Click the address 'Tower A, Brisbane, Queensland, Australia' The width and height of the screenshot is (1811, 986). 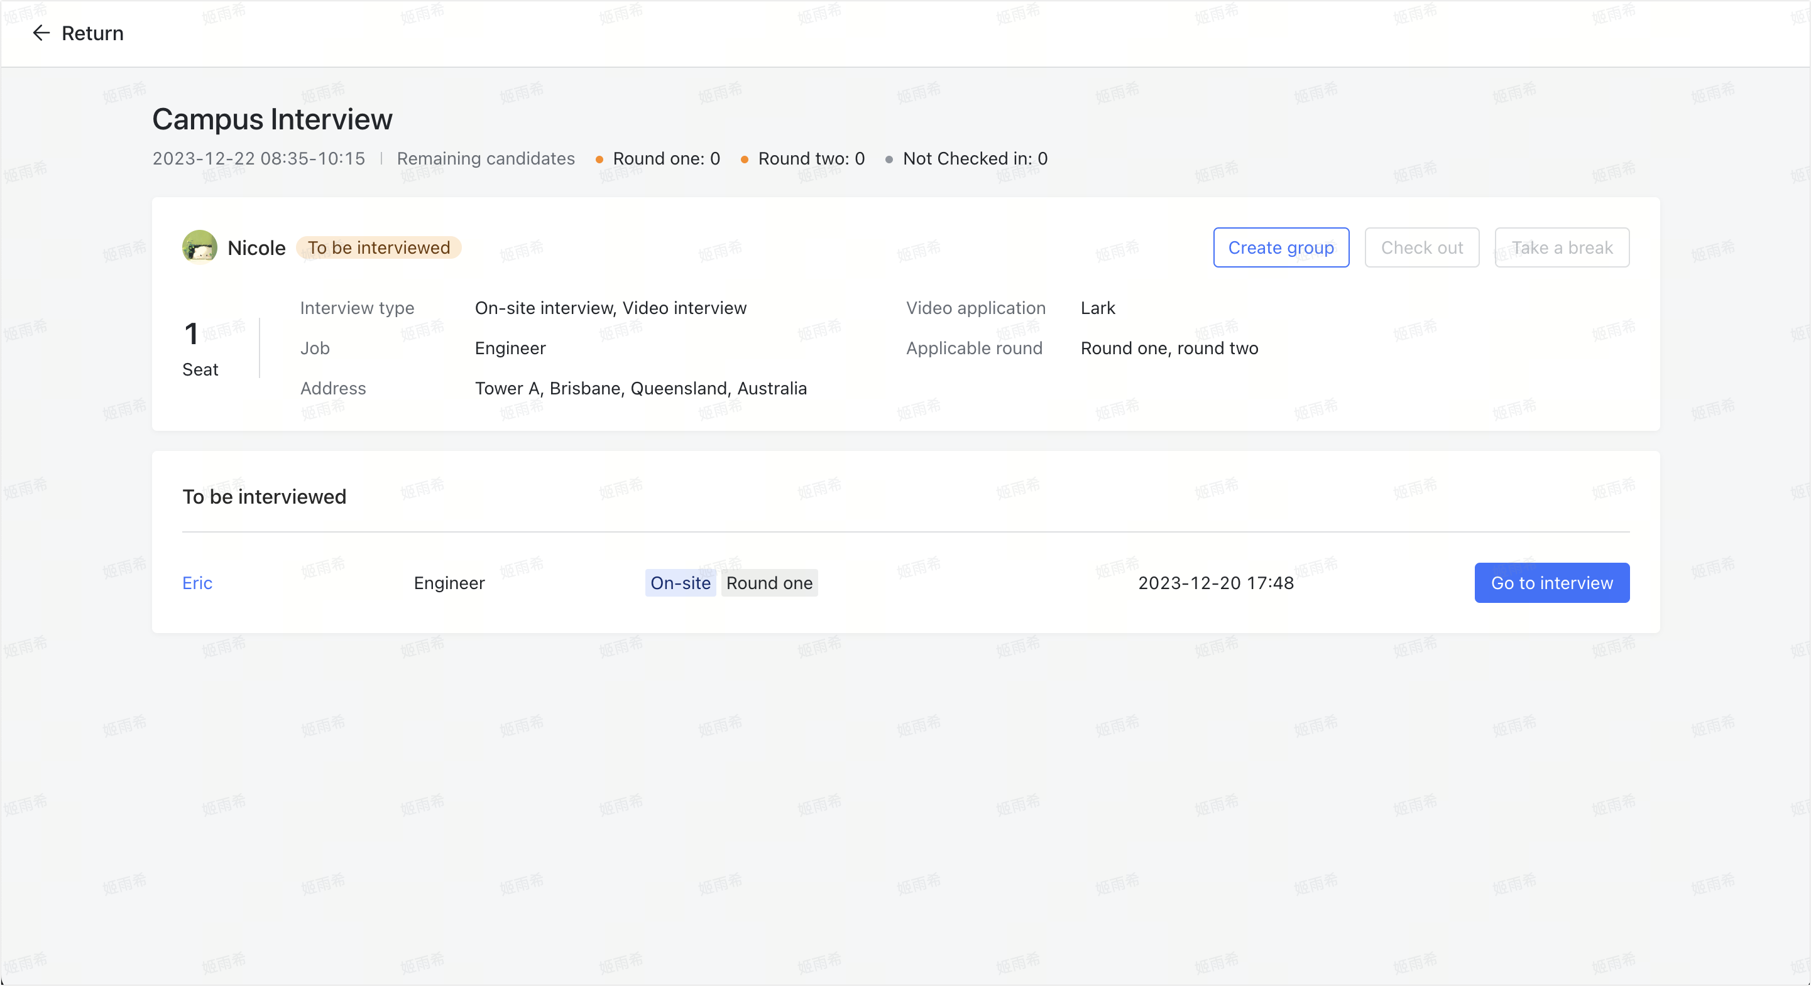coord(640,388)
